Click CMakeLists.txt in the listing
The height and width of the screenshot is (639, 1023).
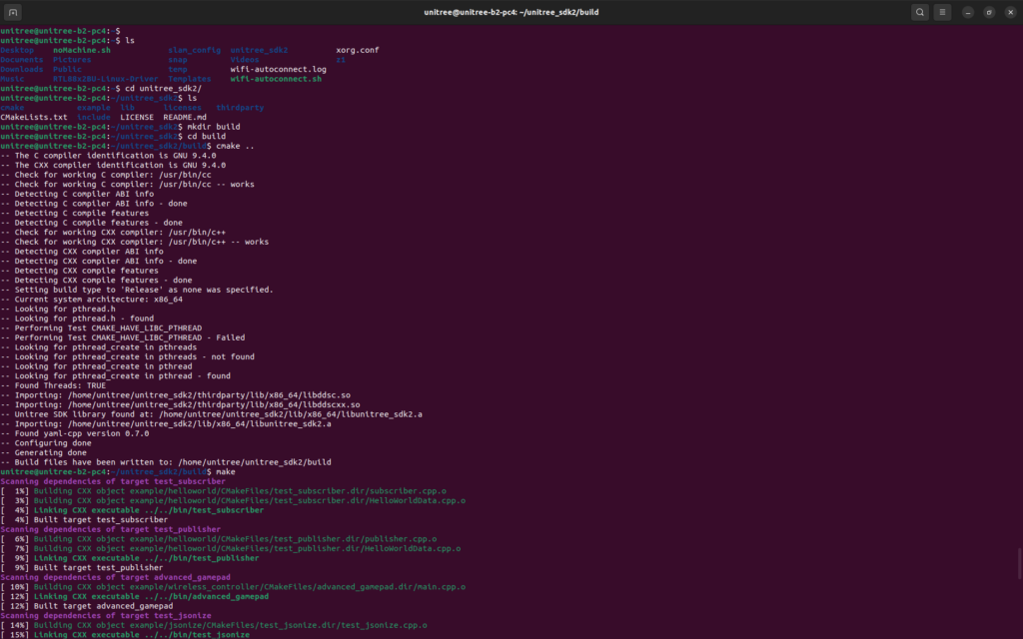[34, 118]
